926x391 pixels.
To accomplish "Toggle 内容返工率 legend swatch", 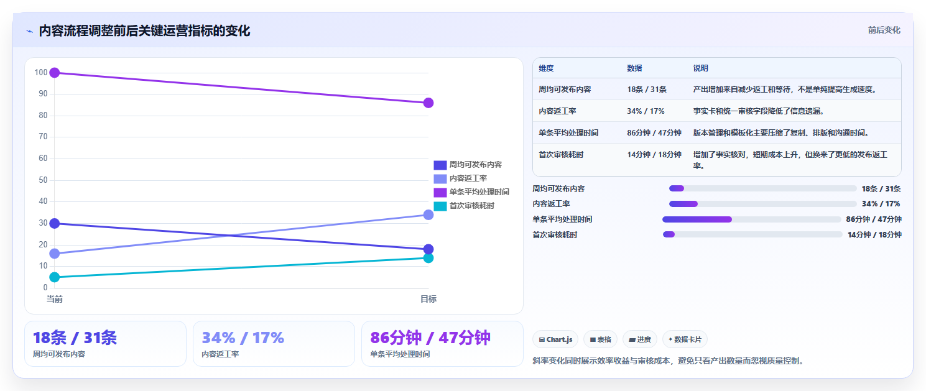I will coord(440,178).
